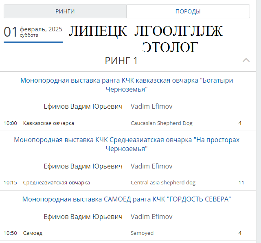Click the count 4 for Caucasian Shepherd Dog
Image resolution: width=261 pixels, height=243 pixels.
240,123
